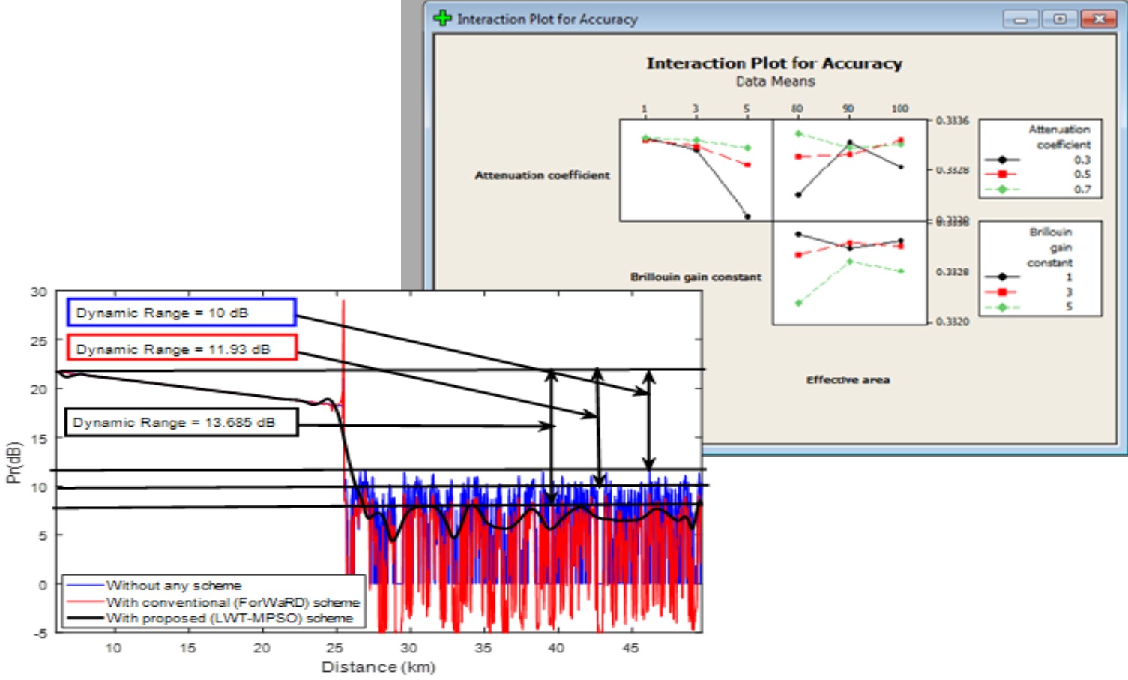Close the Interaction Plot for Accuracy window
This screenshot has height=680, width=1128.
pos(1099,19)
